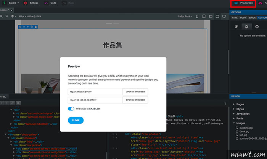Click the move handle on selected block

20,27
